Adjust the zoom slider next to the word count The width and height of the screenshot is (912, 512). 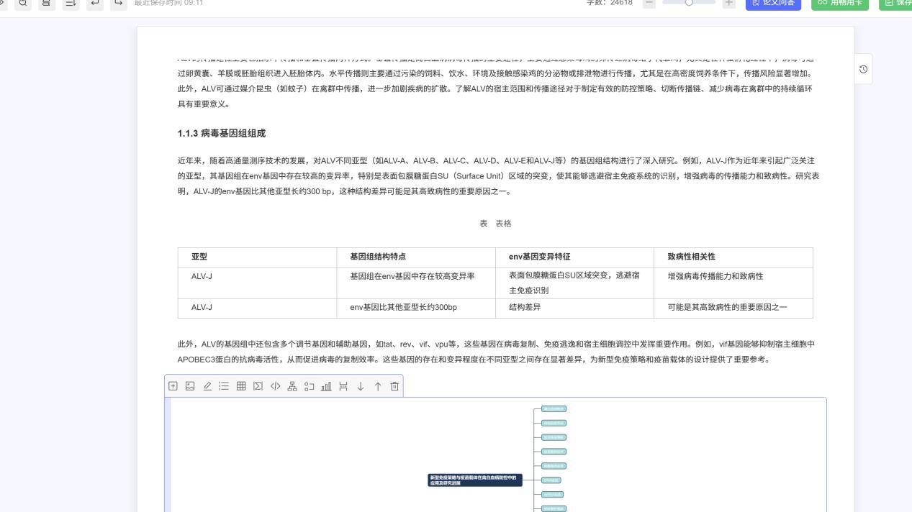[x=689, y=3]
